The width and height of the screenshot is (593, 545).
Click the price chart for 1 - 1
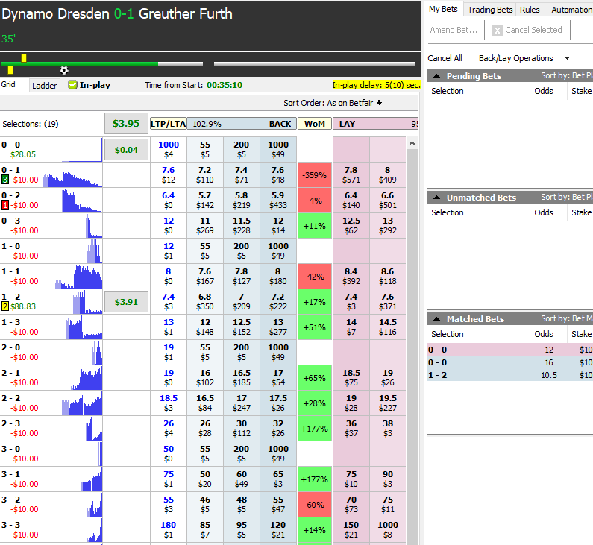pos(78,277)
